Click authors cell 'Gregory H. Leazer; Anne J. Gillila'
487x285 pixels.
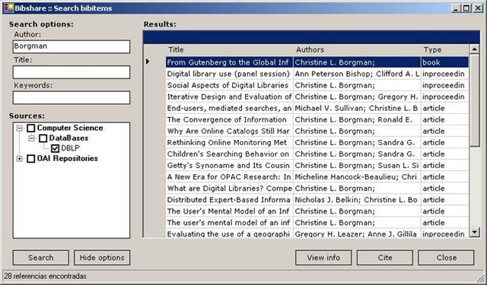357,233
